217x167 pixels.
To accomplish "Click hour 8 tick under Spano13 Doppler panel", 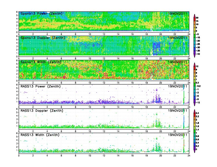I will [x=76, y=59].
